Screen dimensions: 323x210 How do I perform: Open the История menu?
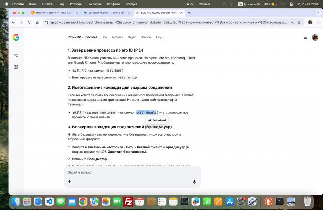coord(76,4)
